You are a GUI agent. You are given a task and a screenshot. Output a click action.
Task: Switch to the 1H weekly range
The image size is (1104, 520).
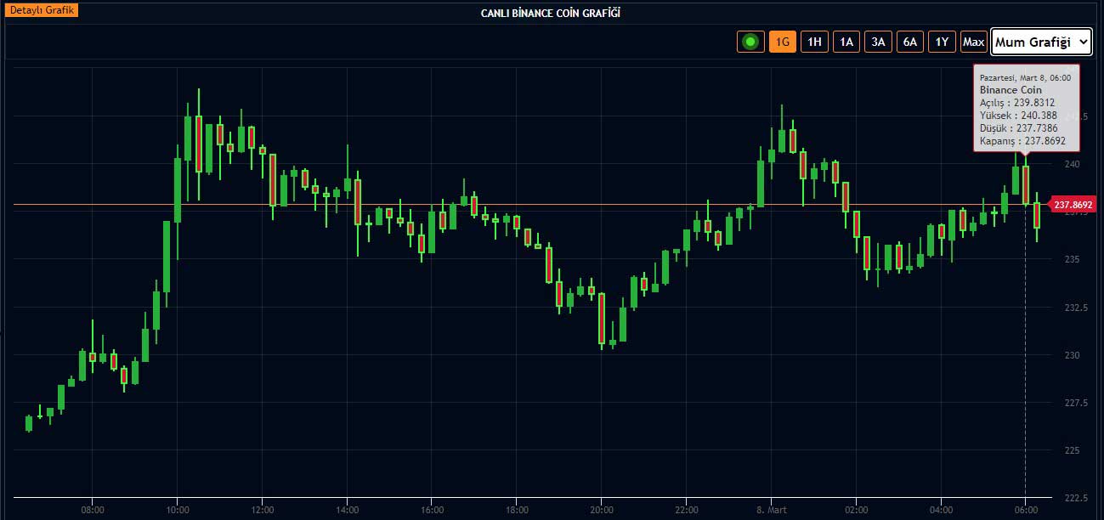tap(814, 42)
